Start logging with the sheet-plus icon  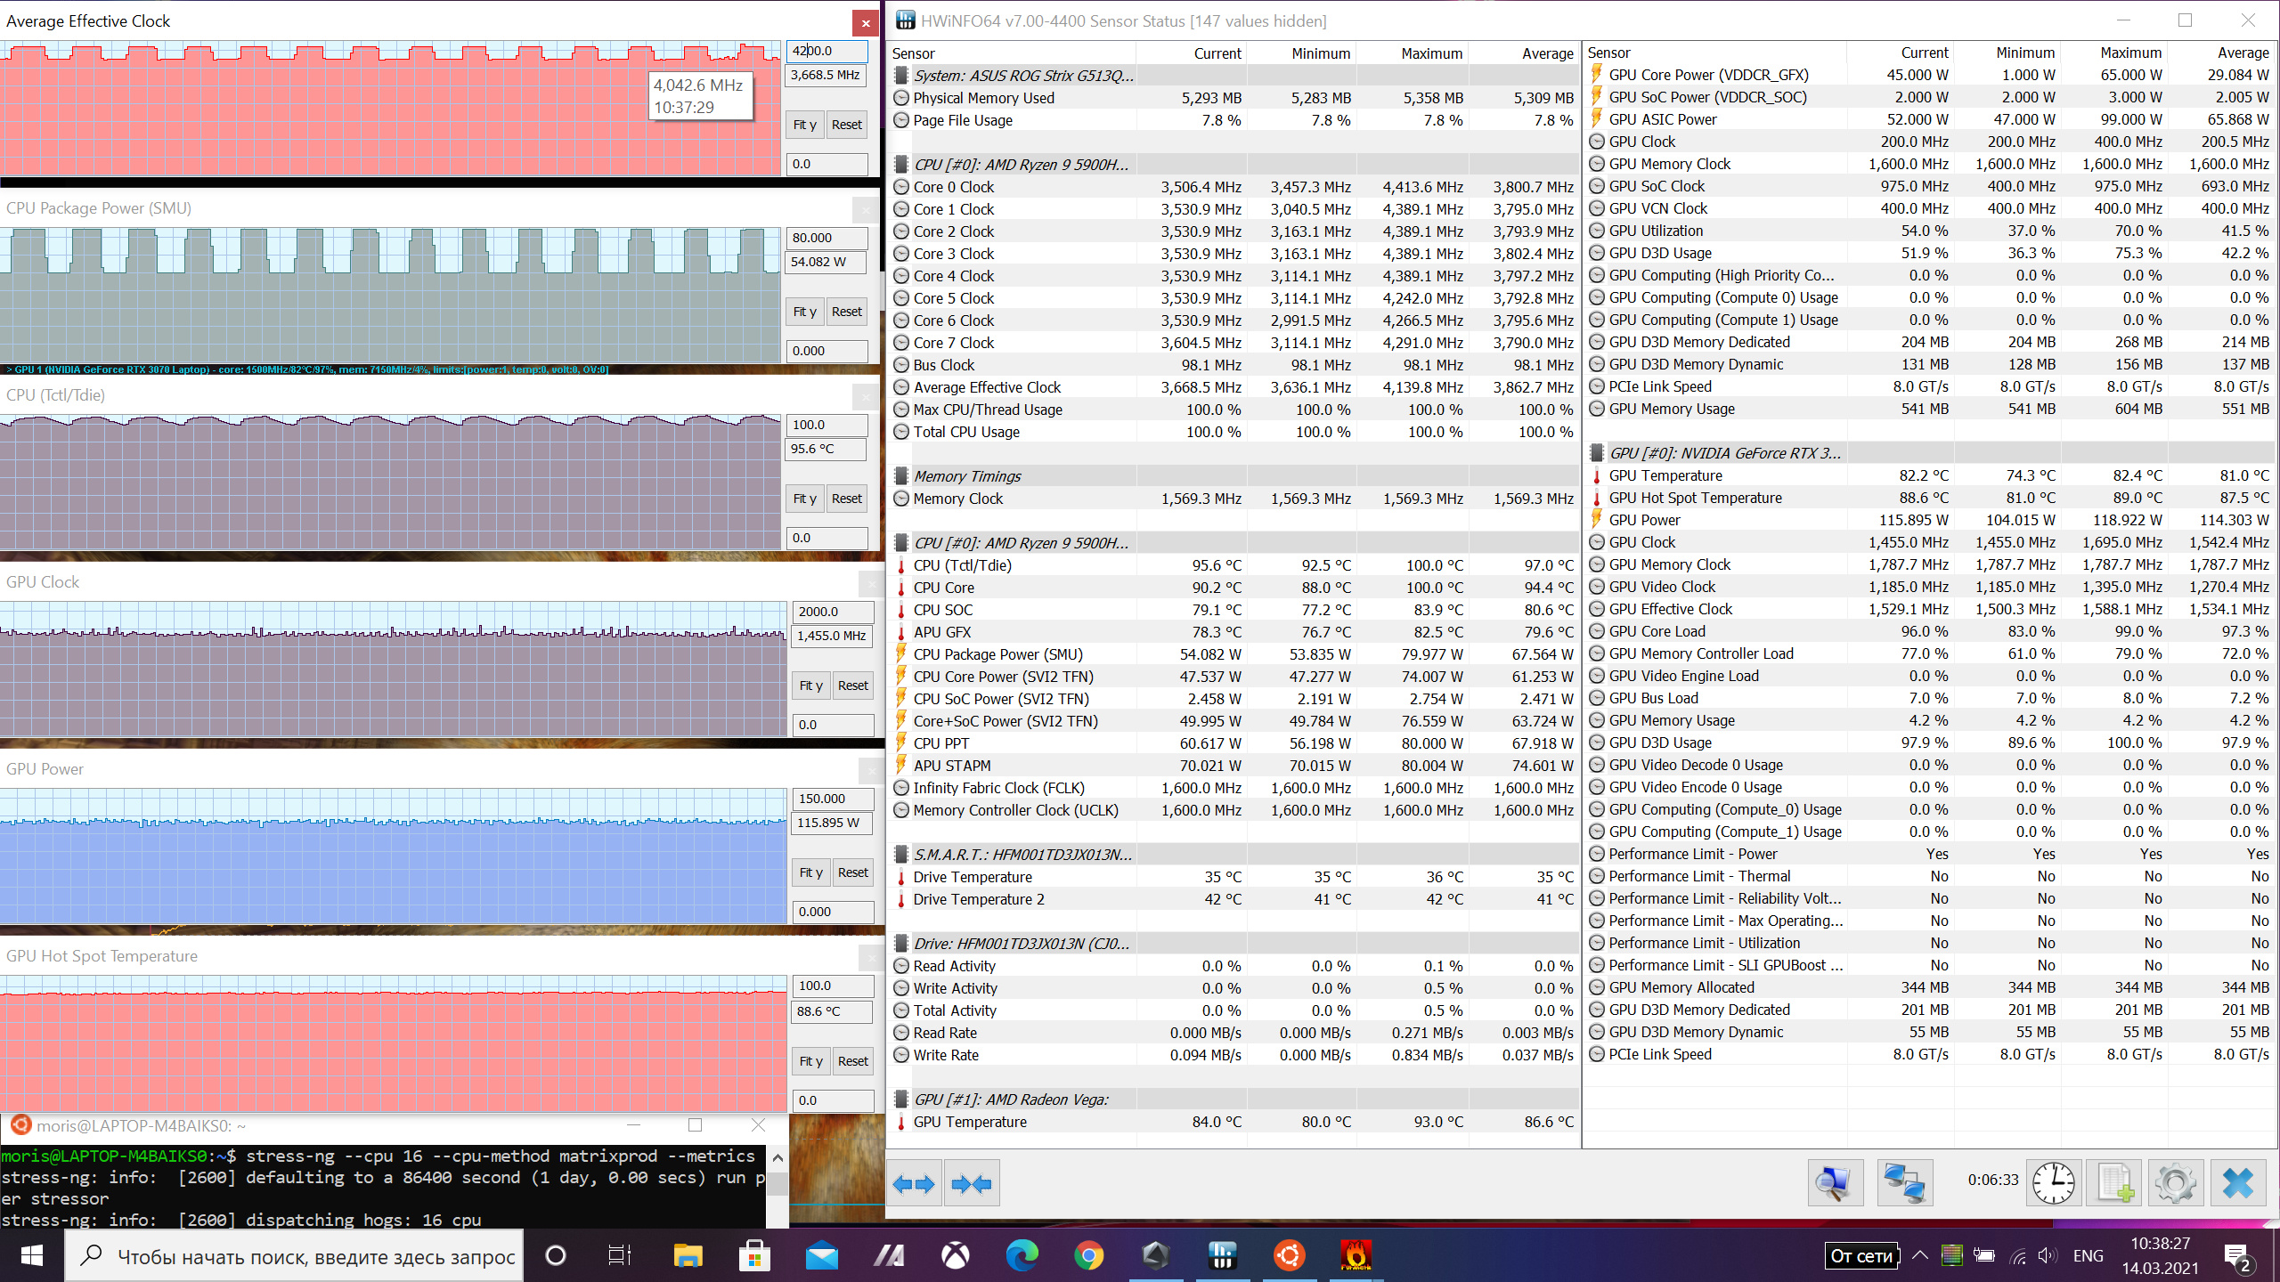[2115, 1183]
